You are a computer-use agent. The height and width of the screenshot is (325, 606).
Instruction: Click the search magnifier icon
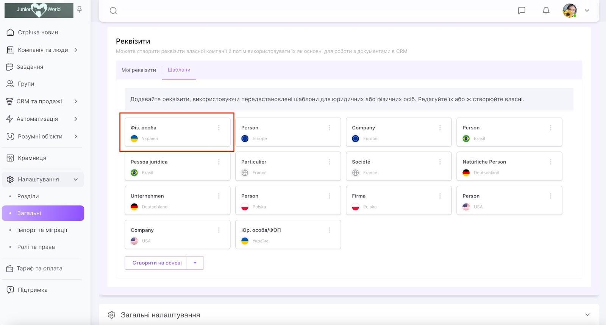pos(113,11)
